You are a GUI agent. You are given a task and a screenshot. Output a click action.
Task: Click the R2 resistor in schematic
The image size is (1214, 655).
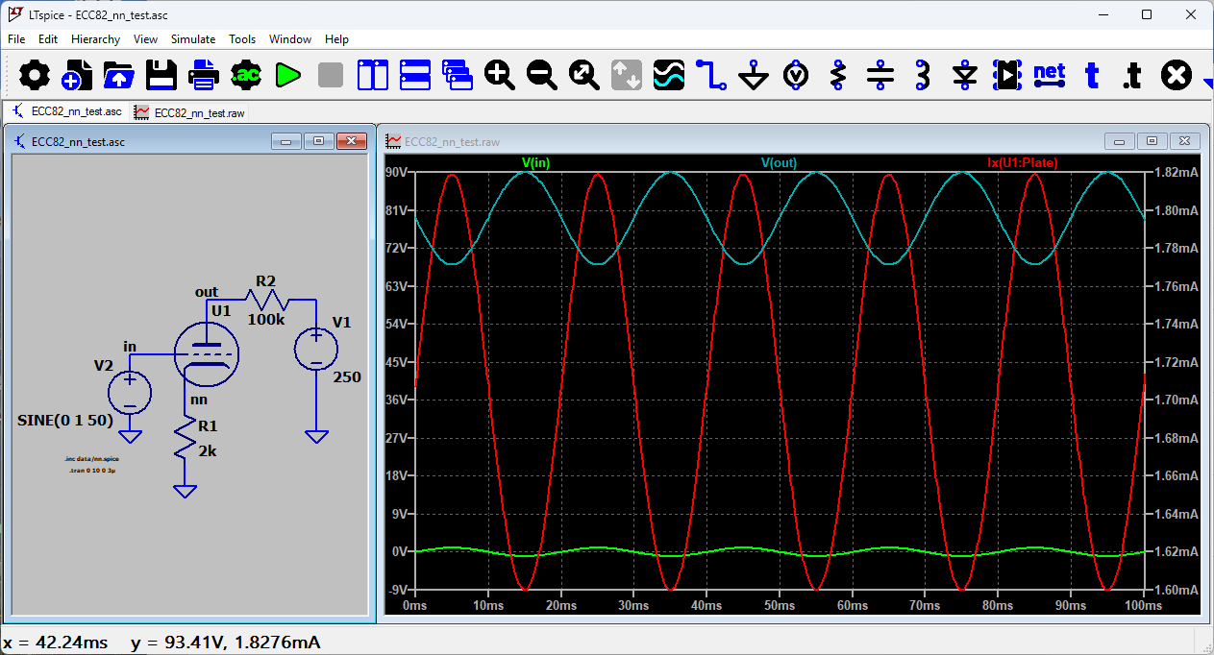(266, 299)
